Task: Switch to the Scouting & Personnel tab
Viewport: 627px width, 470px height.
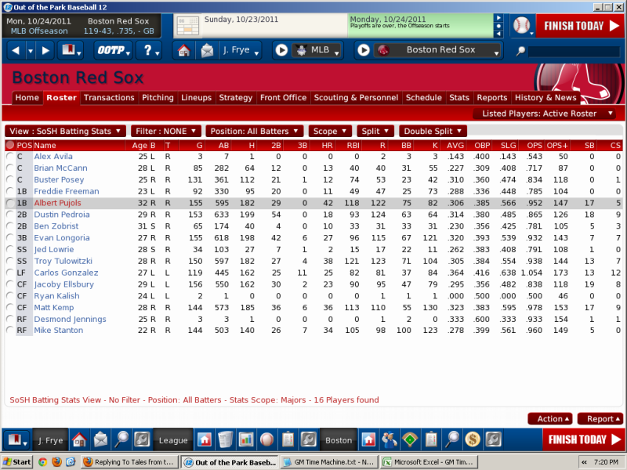Action: pyautogui.click(x=356, y=98)
